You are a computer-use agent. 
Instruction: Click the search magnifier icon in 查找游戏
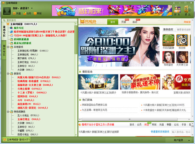point(4,20)
